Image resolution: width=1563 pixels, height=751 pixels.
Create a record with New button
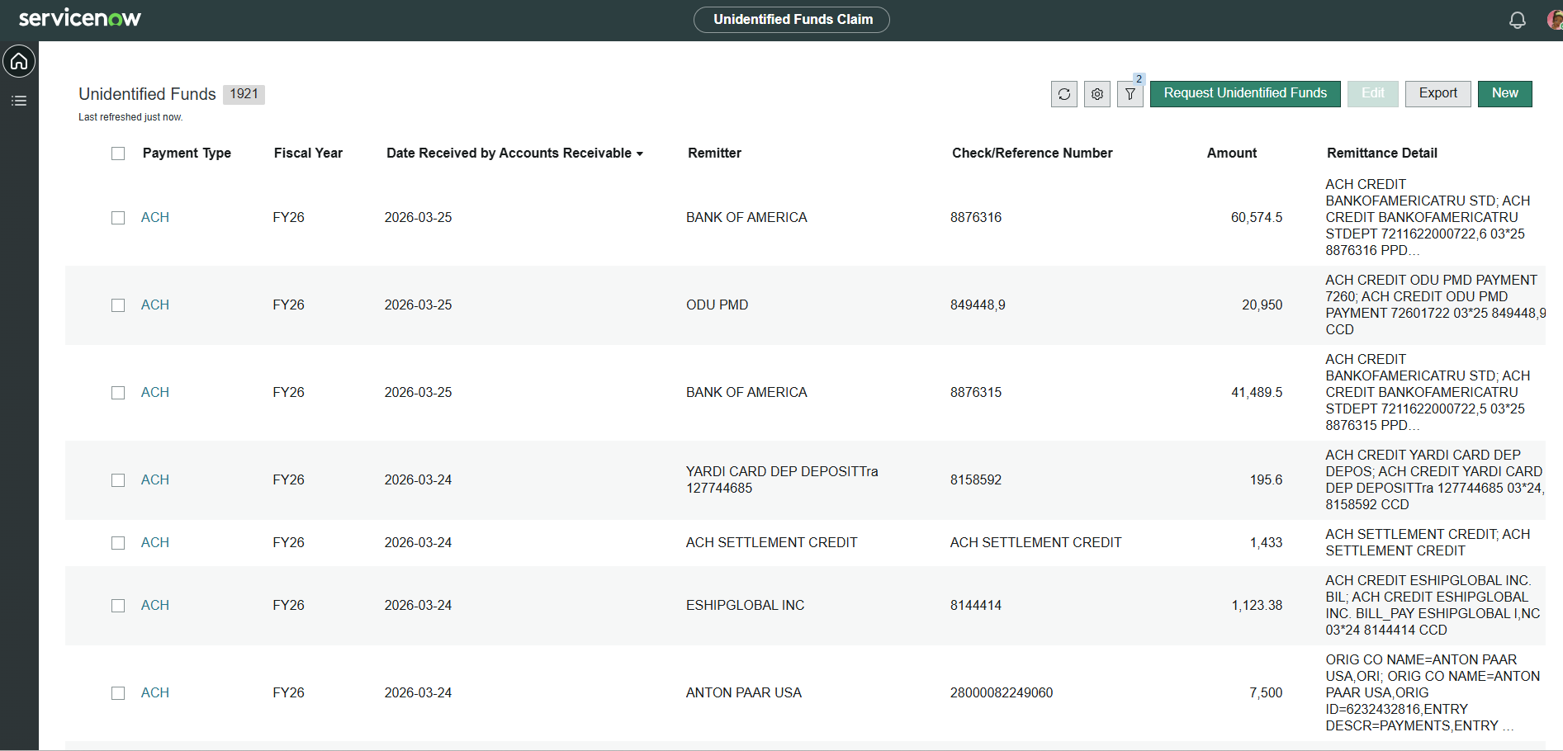(x=1504, y=93)
